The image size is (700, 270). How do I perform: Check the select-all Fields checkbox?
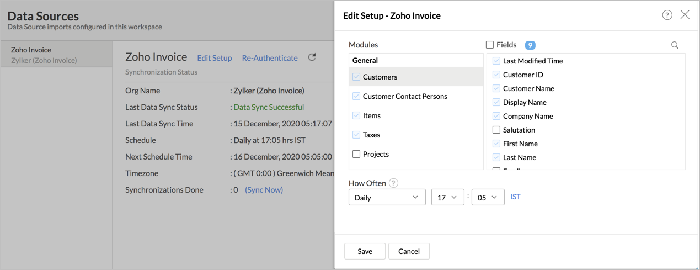coord(489,45)
